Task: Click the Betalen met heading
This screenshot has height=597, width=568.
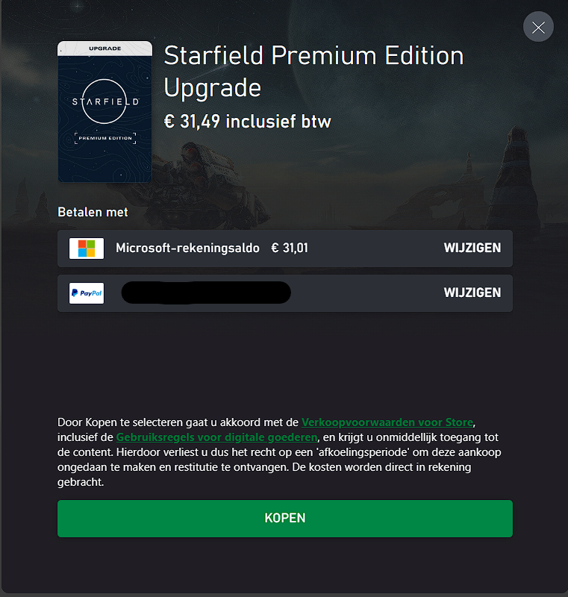Action: pyautogui.click(x=93, y=212)
